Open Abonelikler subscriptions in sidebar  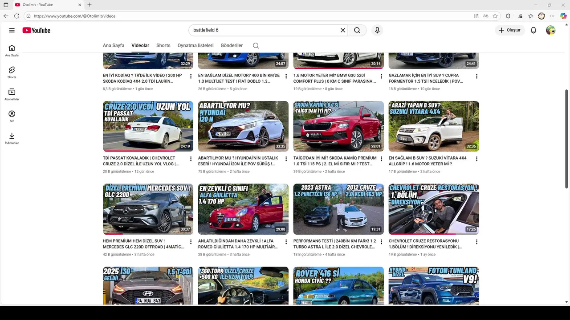tap(12, 94)
